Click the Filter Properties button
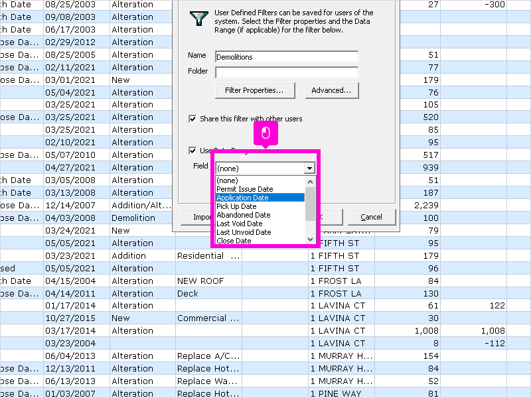Screen dimensions: 531x398 point(255,90)
